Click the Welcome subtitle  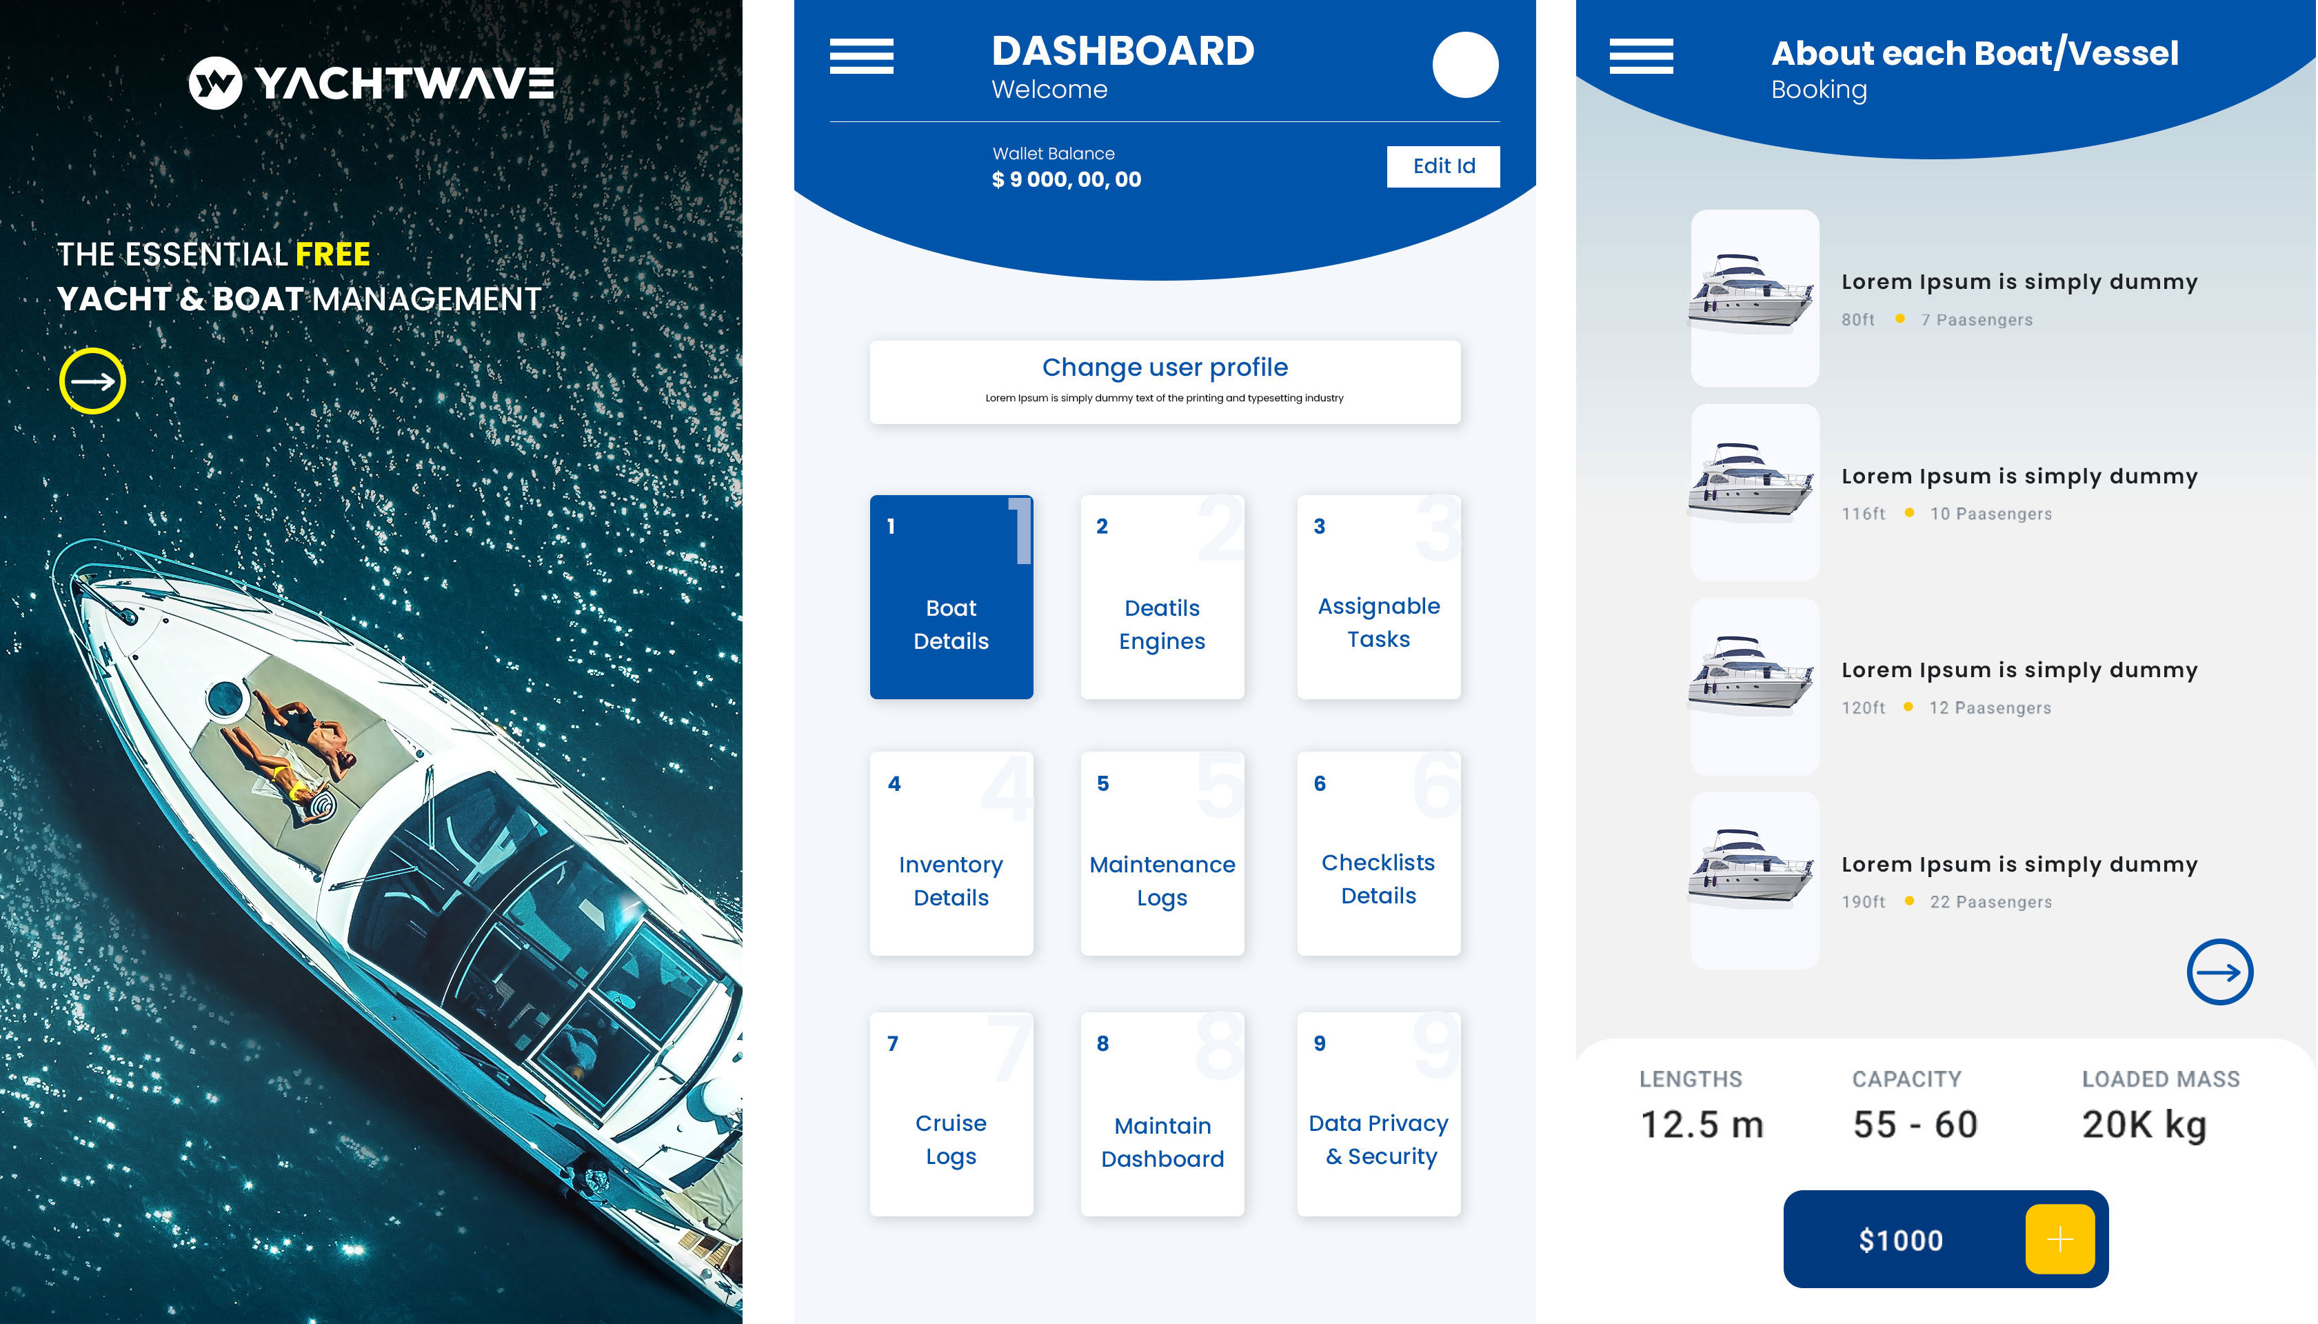(1049, 89)
